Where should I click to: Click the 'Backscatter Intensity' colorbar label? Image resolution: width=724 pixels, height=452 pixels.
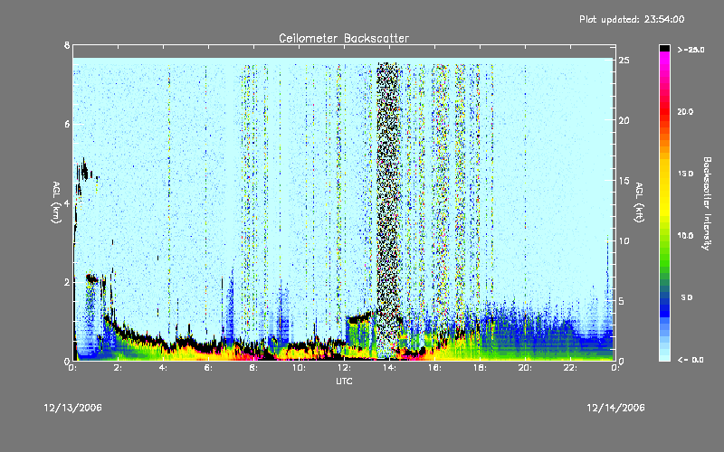tap(707, 203)
